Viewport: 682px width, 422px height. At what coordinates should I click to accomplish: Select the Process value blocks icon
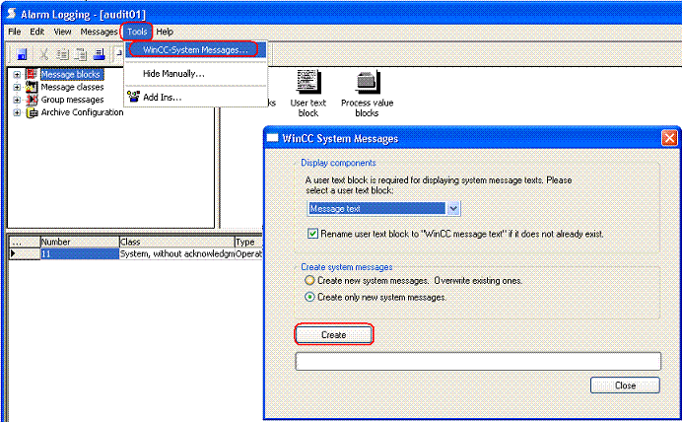click(x=367, y=82)
